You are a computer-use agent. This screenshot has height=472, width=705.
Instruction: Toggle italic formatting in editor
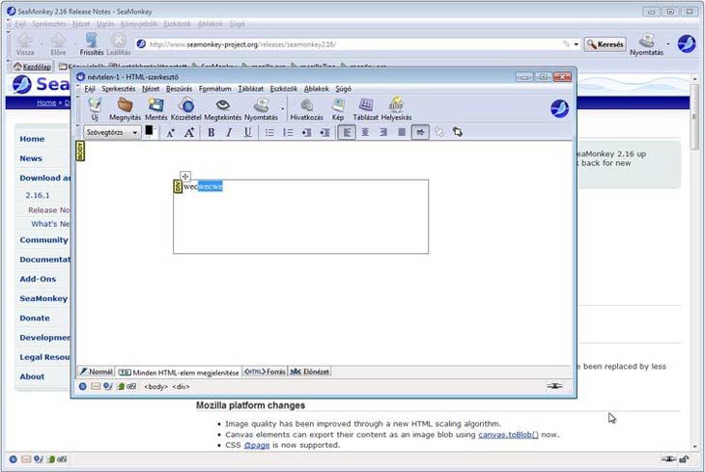pos(229,132)
